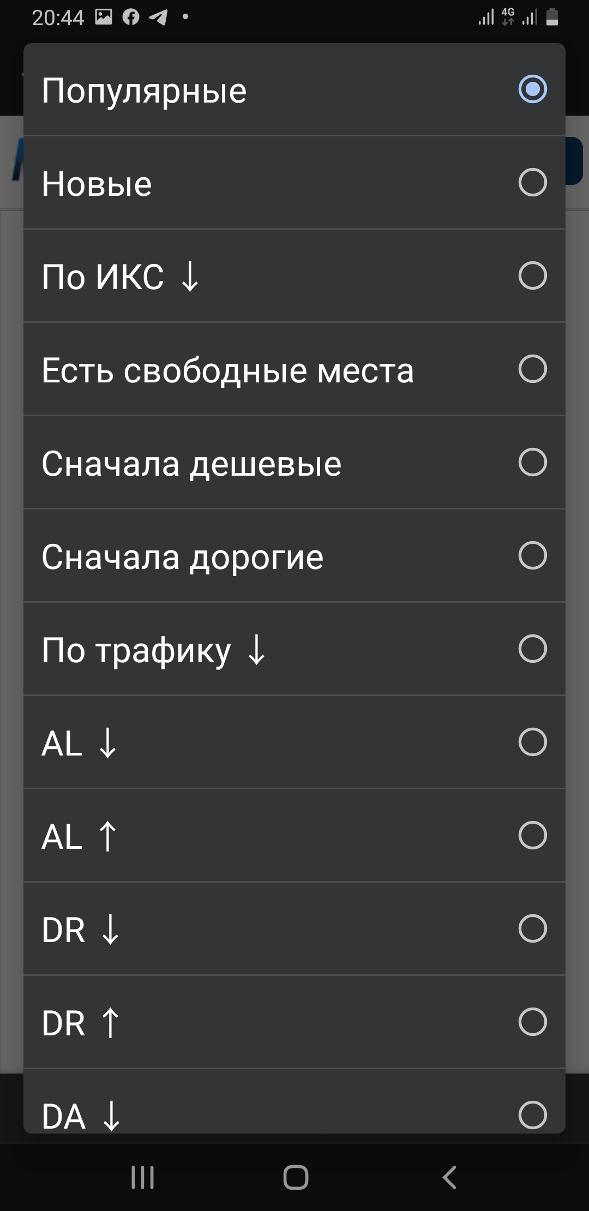Choose the Новые radio button

click(x=532, y=182)
